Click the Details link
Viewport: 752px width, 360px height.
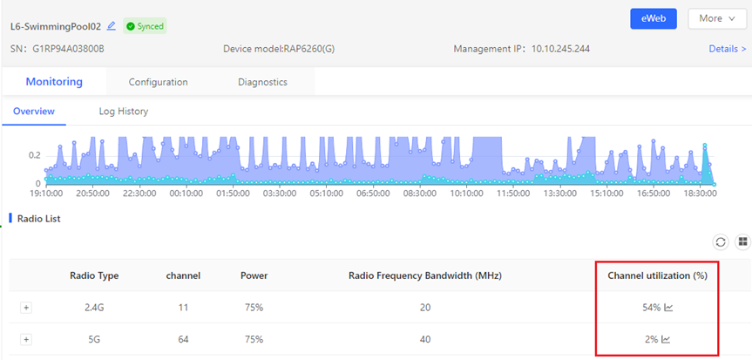pyautogui.click(x=727, y=49)
